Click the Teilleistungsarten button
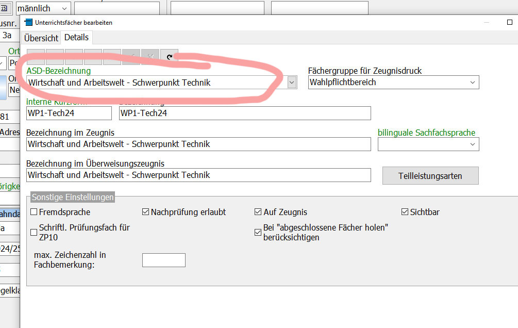This screenshot has height=328, width=518. 430,176
